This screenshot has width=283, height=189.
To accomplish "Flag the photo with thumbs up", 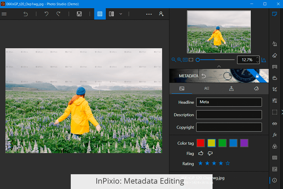I will point(201,153).
